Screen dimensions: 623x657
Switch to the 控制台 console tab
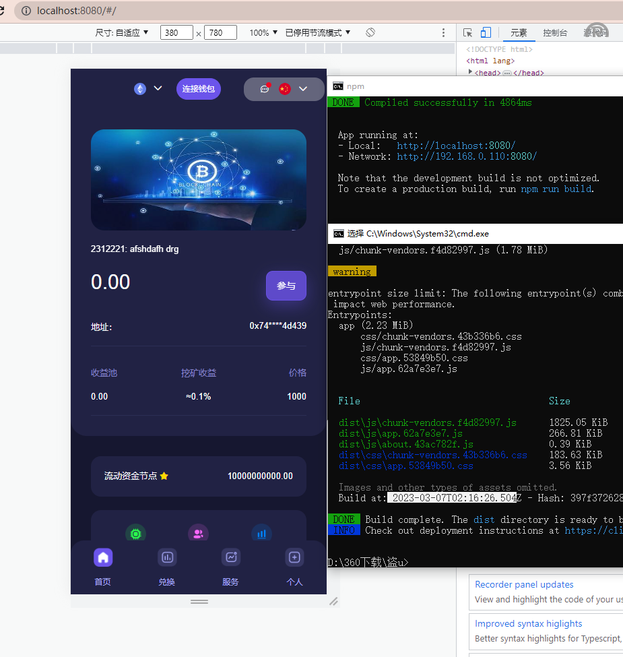[555, 32]
